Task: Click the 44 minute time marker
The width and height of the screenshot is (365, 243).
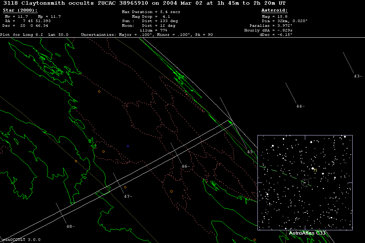Action: tap(300, 106)
